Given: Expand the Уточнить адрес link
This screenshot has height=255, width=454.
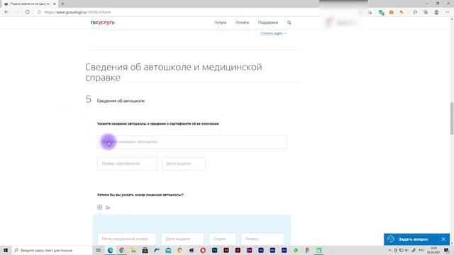Looking at the screenshot, I should [273, 33].
